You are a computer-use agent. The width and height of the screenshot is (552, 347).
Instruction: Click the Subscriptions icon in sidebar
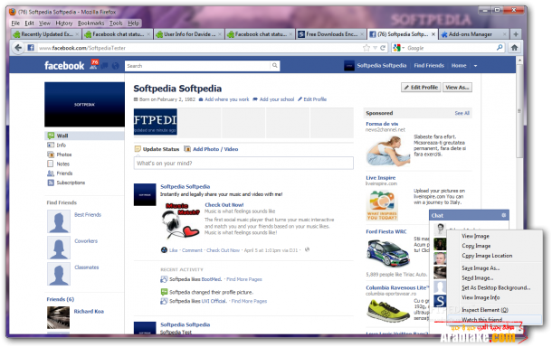pos(51,183)
